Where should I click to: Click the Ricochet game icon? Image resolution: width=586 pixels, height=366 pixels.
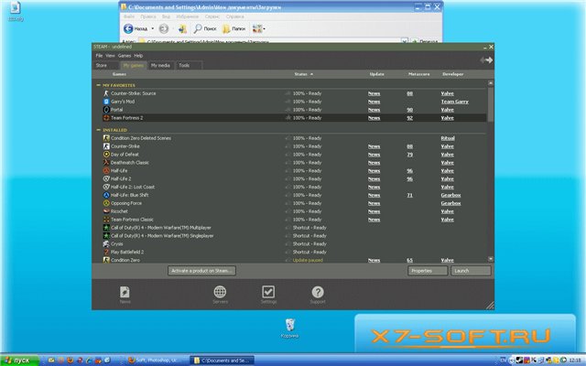point(106,211)
